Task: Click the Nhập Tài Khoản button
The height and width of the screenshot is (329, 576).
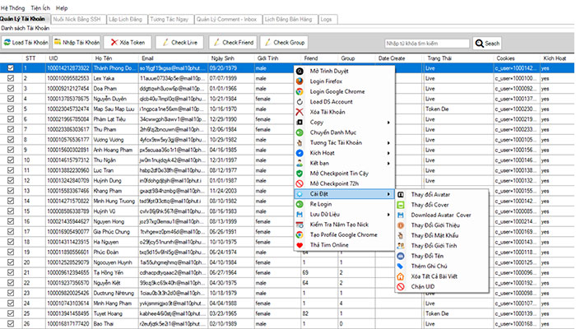Action: coord(77,43)
